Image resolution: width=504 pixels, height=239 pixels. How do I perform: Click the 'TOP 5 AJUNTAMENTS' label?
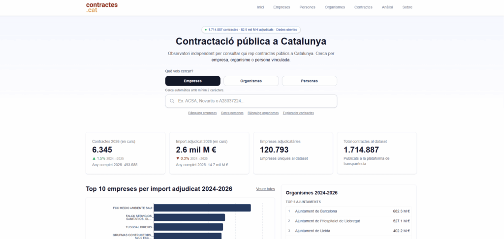click(x=303, y=202)
